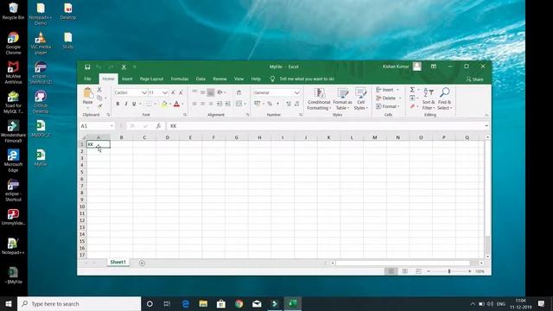
Task: Expand the Insert cells dropdown
Action: coord(397,90)
